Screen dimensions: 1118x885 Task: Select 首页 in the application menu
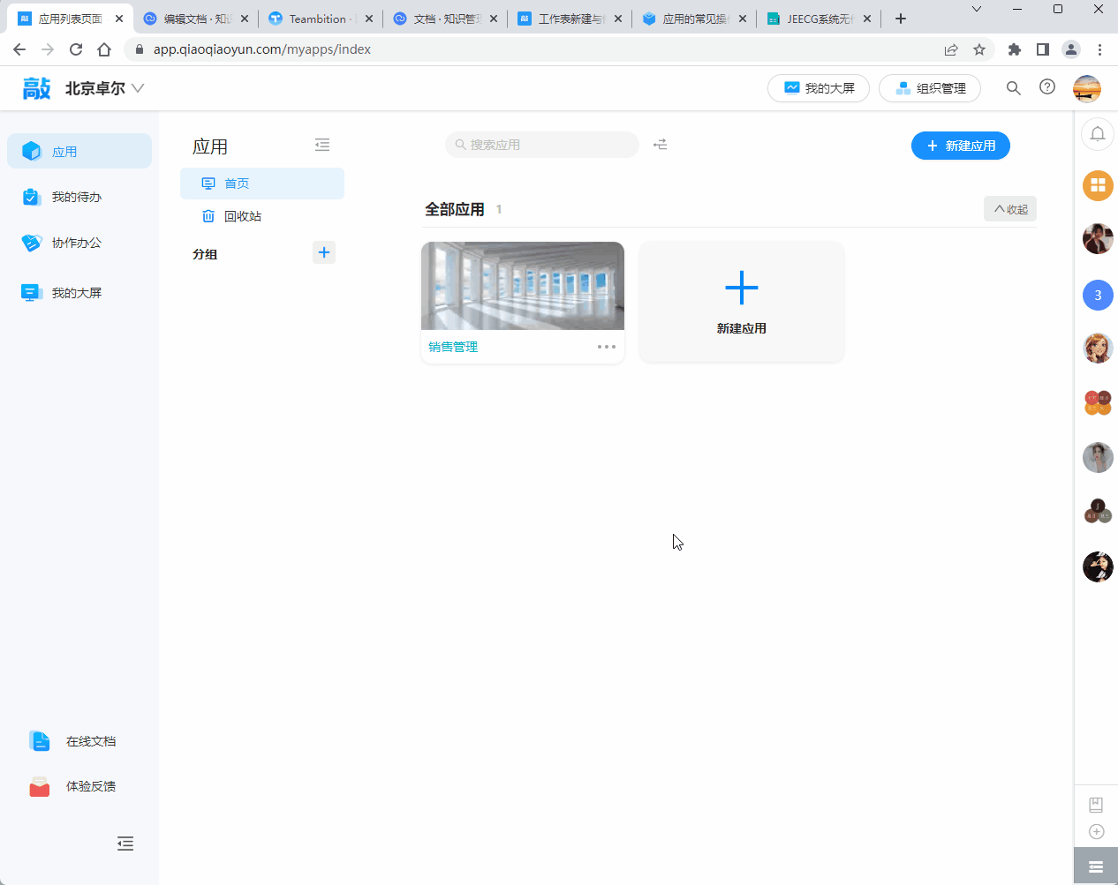coord(237,183)
